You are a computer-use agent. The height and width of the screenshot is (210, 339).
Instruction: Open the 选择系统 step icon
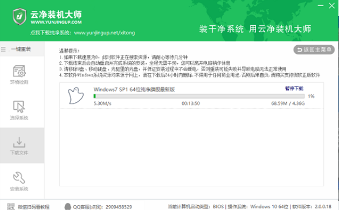[19, 107]
